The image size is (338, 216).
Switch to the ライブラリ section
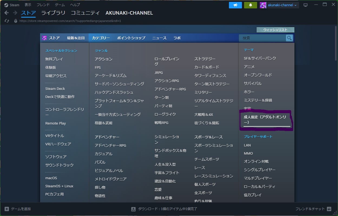click(x=53, y=13)
